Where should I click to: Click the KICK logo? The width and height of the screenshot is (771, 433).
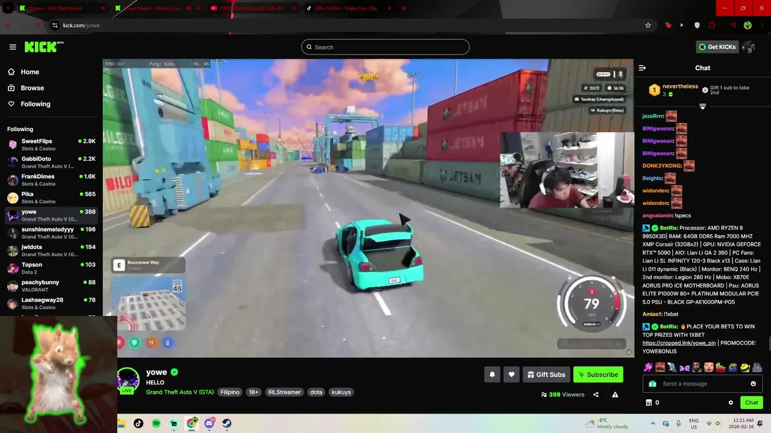[x=43, y=47]
